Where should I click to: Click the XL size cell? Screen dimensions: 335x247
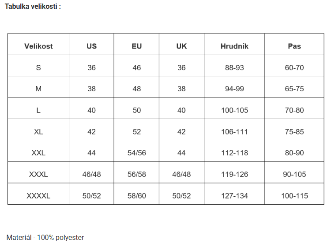[x=38, y=131]
